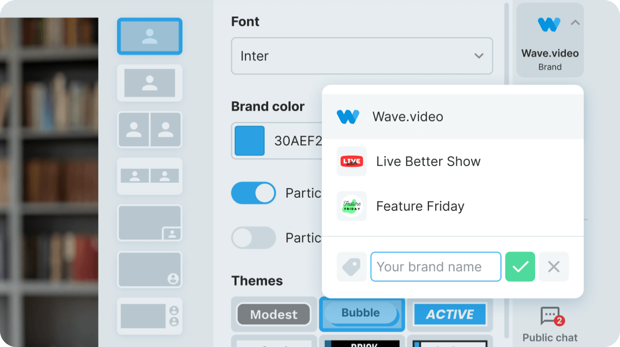Select Live Better Show brand
620x347 pixels.
(428, 161)
